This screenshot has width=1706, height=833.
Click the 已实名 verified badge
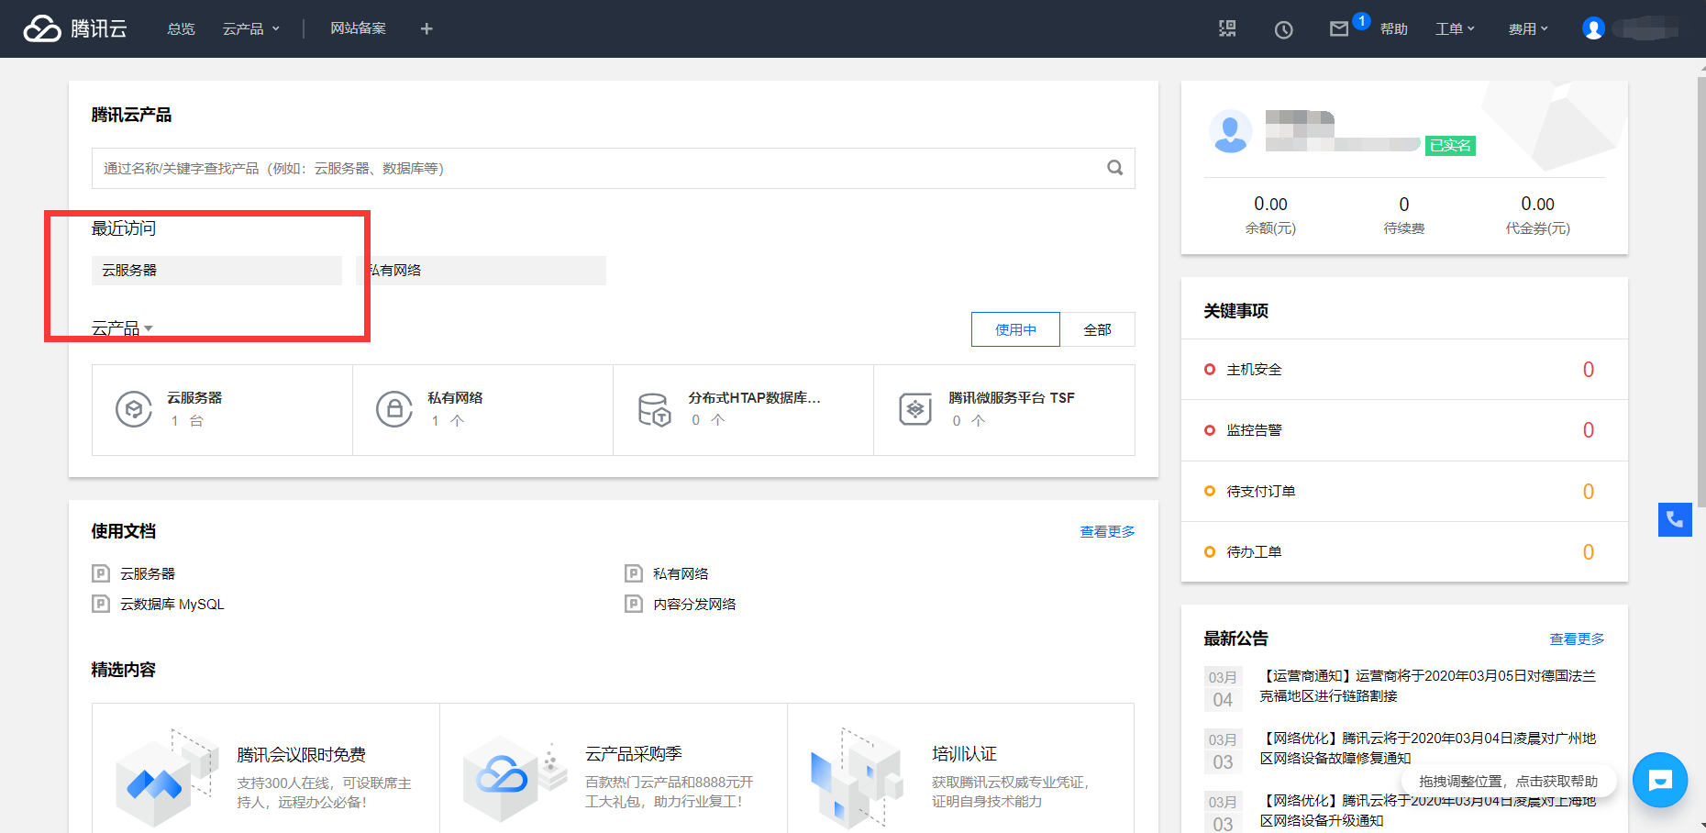coord(1450,145)
